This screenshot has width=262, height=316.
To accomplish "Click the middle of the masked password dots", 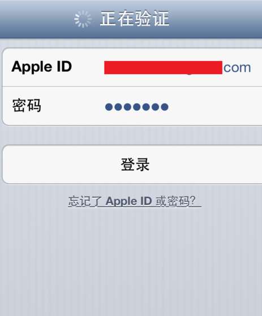I will point(137,107).
